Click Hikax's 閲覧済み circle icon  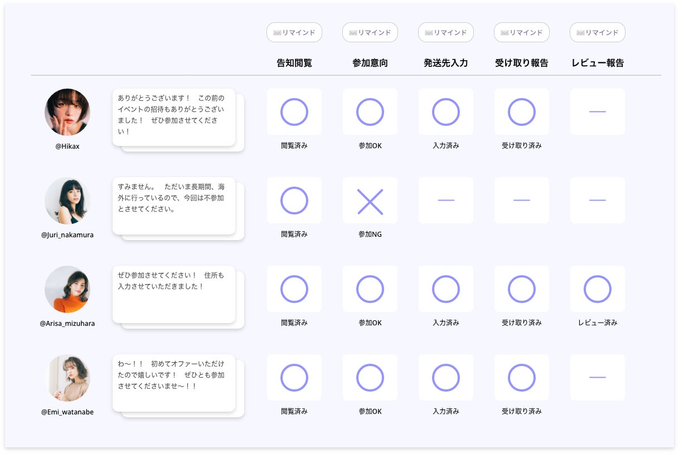(x=294, y=112)
